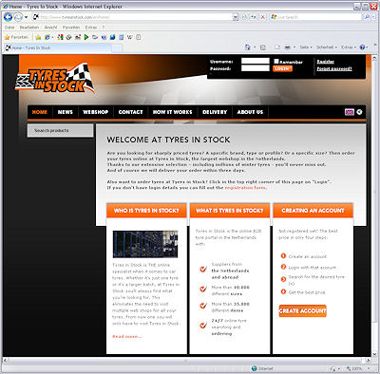Open the Bearbeiten menu
380x374 pixels.
pyautogui.click(x=29, y=28)
